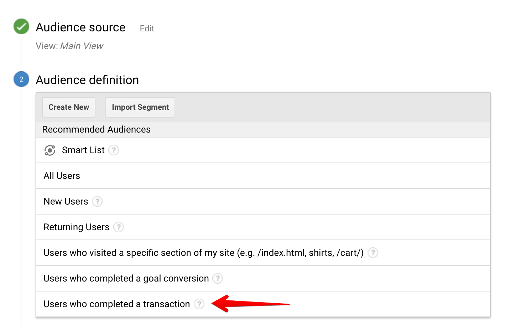Viewport: 515px width, 325px height.
Task: Click the Returning Users help icon
Action: pyautogui.click(x=119, y=227)
